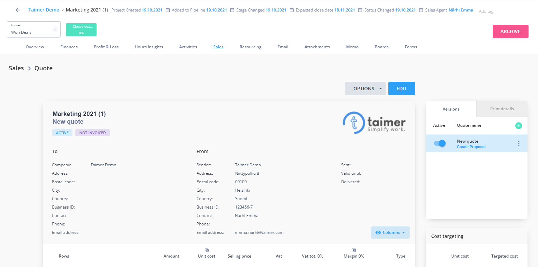Click the taimer logo on the quote
The width and height of the screenshot is (538, 267).
[x=374, y=123]
